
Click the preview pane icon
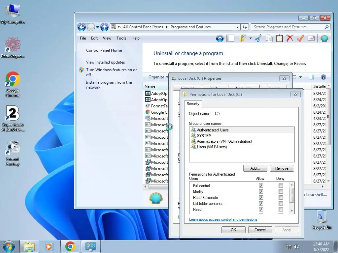click(x=312, y=77)
